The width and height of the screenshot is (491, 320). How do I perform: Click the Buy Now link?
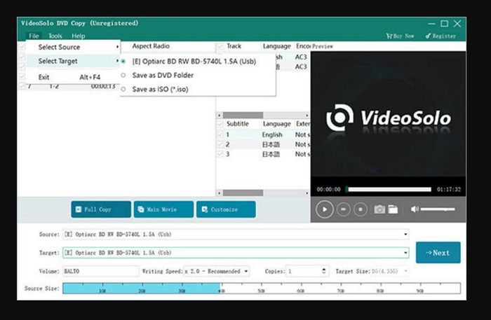[401, 36]
